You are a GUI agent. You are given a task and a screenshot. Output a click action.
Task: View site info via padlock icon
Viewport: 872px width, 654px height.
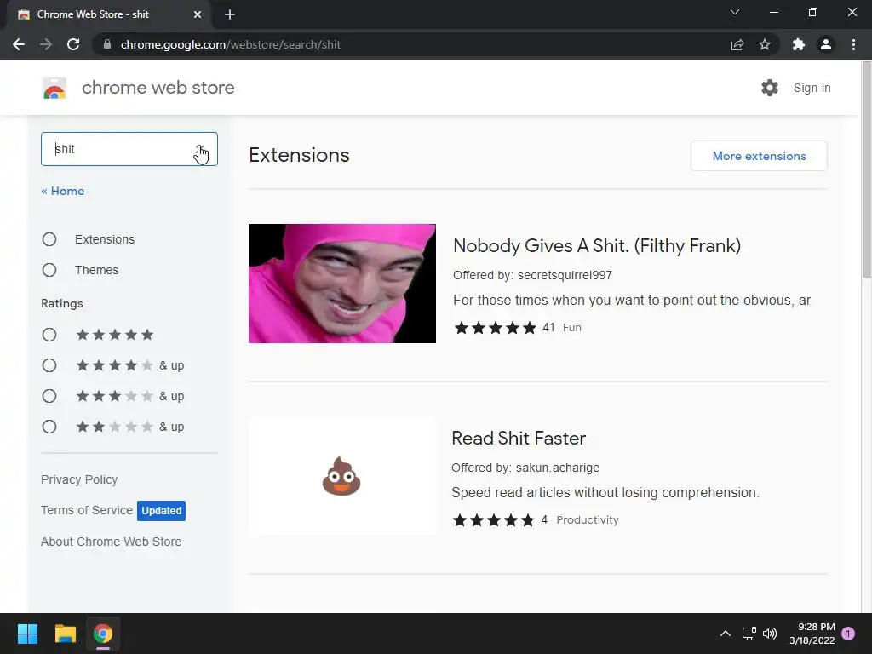[x=107, y=44]
